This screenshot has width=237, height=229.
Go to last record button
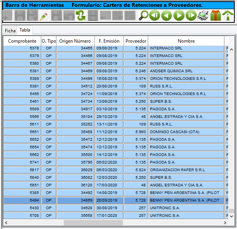[x=191, y=15]
